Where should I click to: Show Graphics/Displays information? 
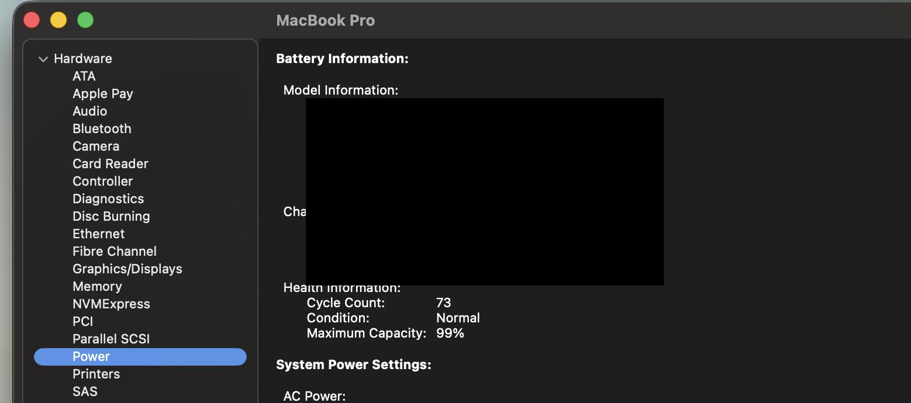(x=127, y=269)
